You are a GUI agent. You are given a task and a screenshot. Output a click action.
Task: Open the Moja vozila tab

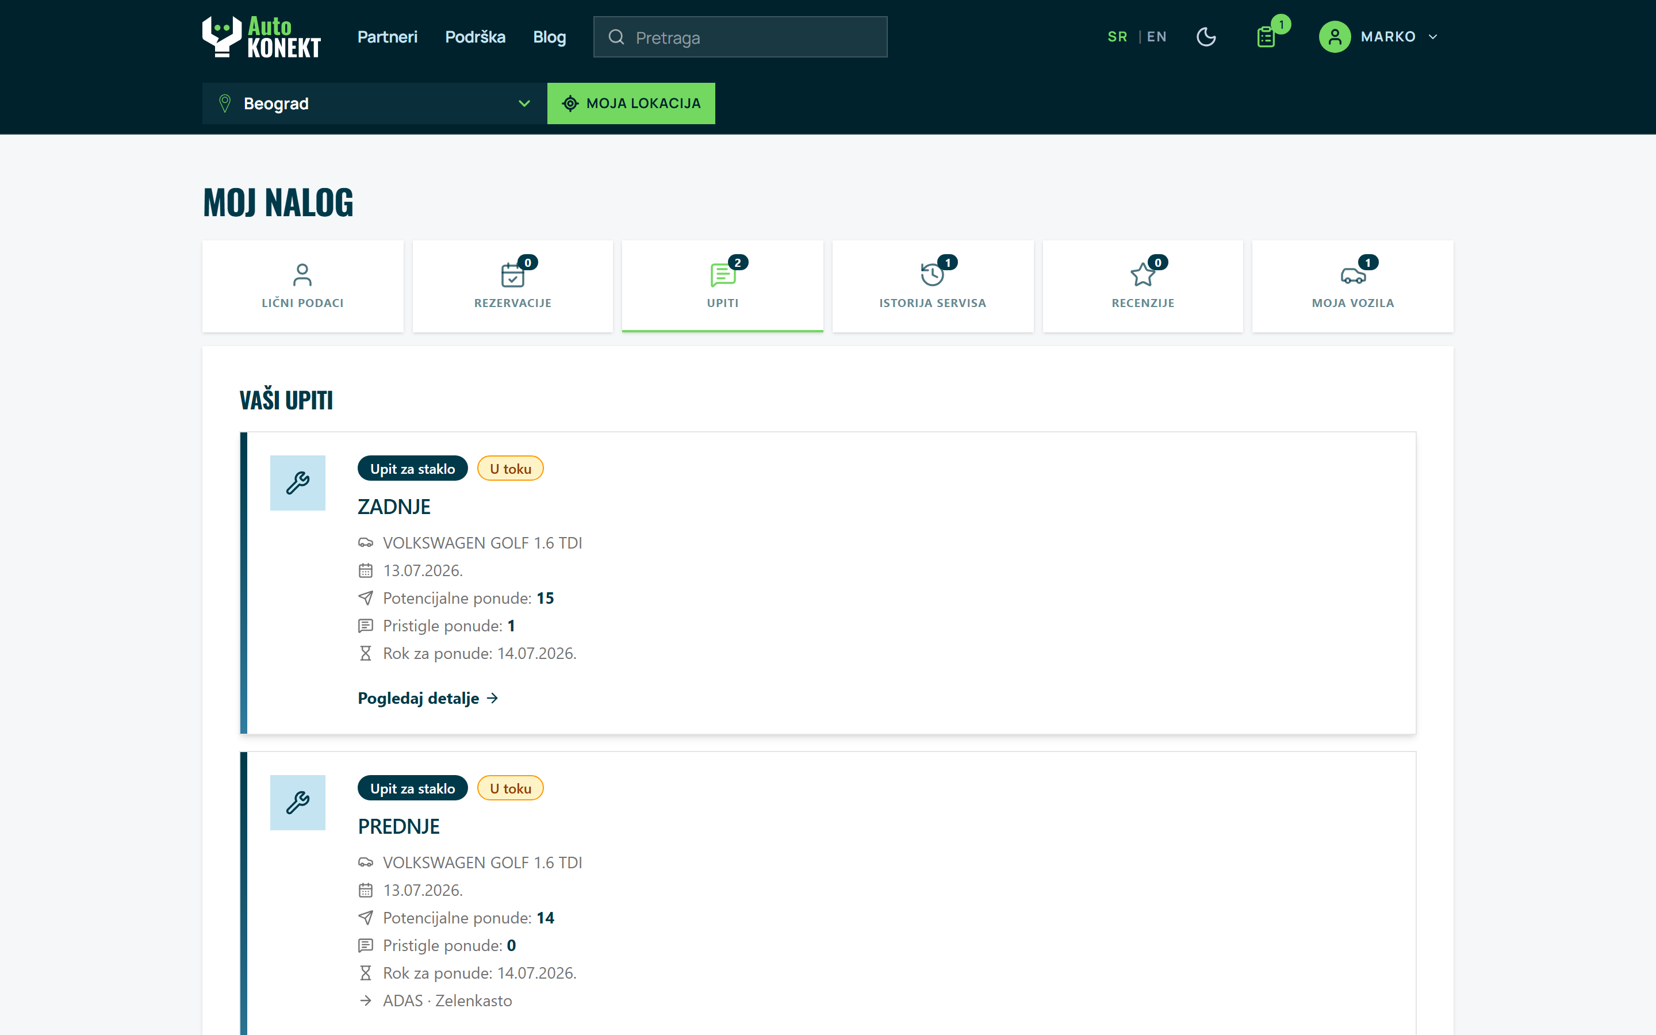click(x=1353, y=286)
